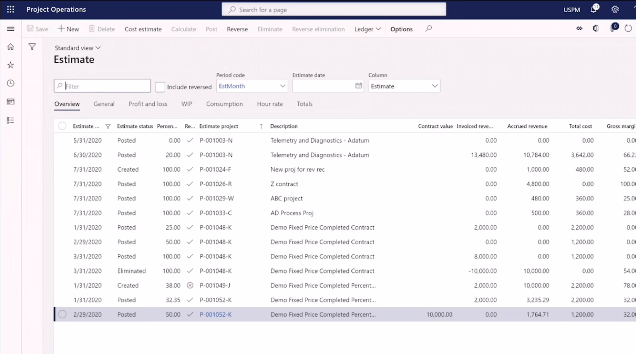Screen dimensions: 636x354
Task: Tick the Include reversed checkbox
Action: coord(160,87)
